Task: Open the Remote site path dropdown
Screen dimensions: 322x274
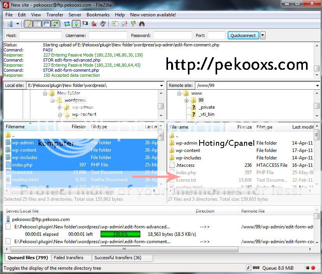Action: (318, 85)
